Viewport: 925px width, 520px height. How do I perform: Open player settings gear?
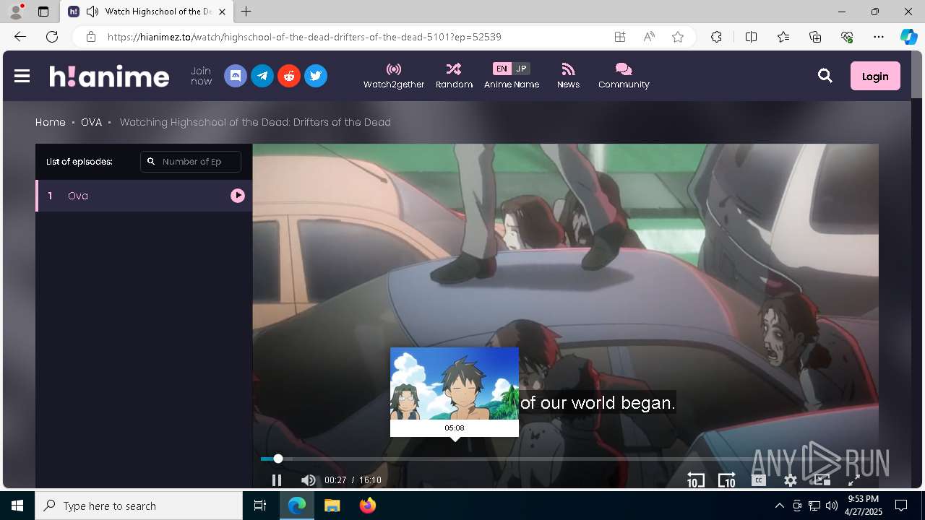click(791, 480)
